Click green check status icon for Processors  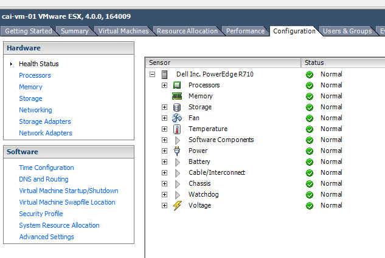pos(310,86)
